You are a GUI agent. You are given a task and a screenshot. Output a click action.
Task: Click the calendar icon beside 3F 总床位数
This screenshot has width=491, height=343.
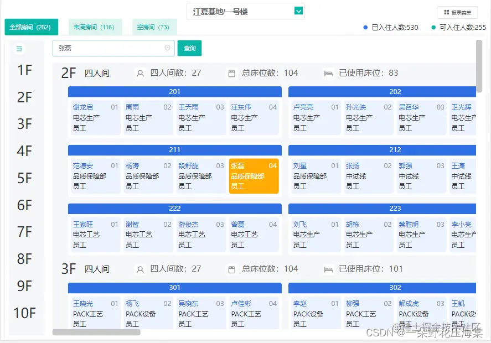[232, 269]
